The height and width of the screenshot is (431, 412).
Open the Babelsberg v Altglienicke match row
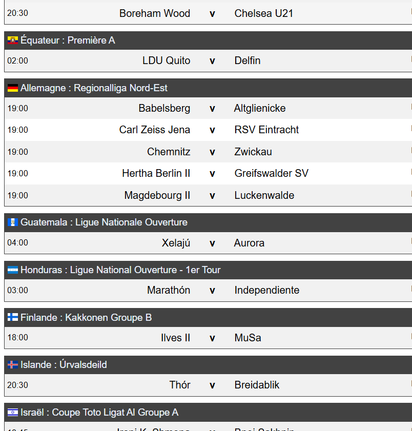(x=208, y=108)
